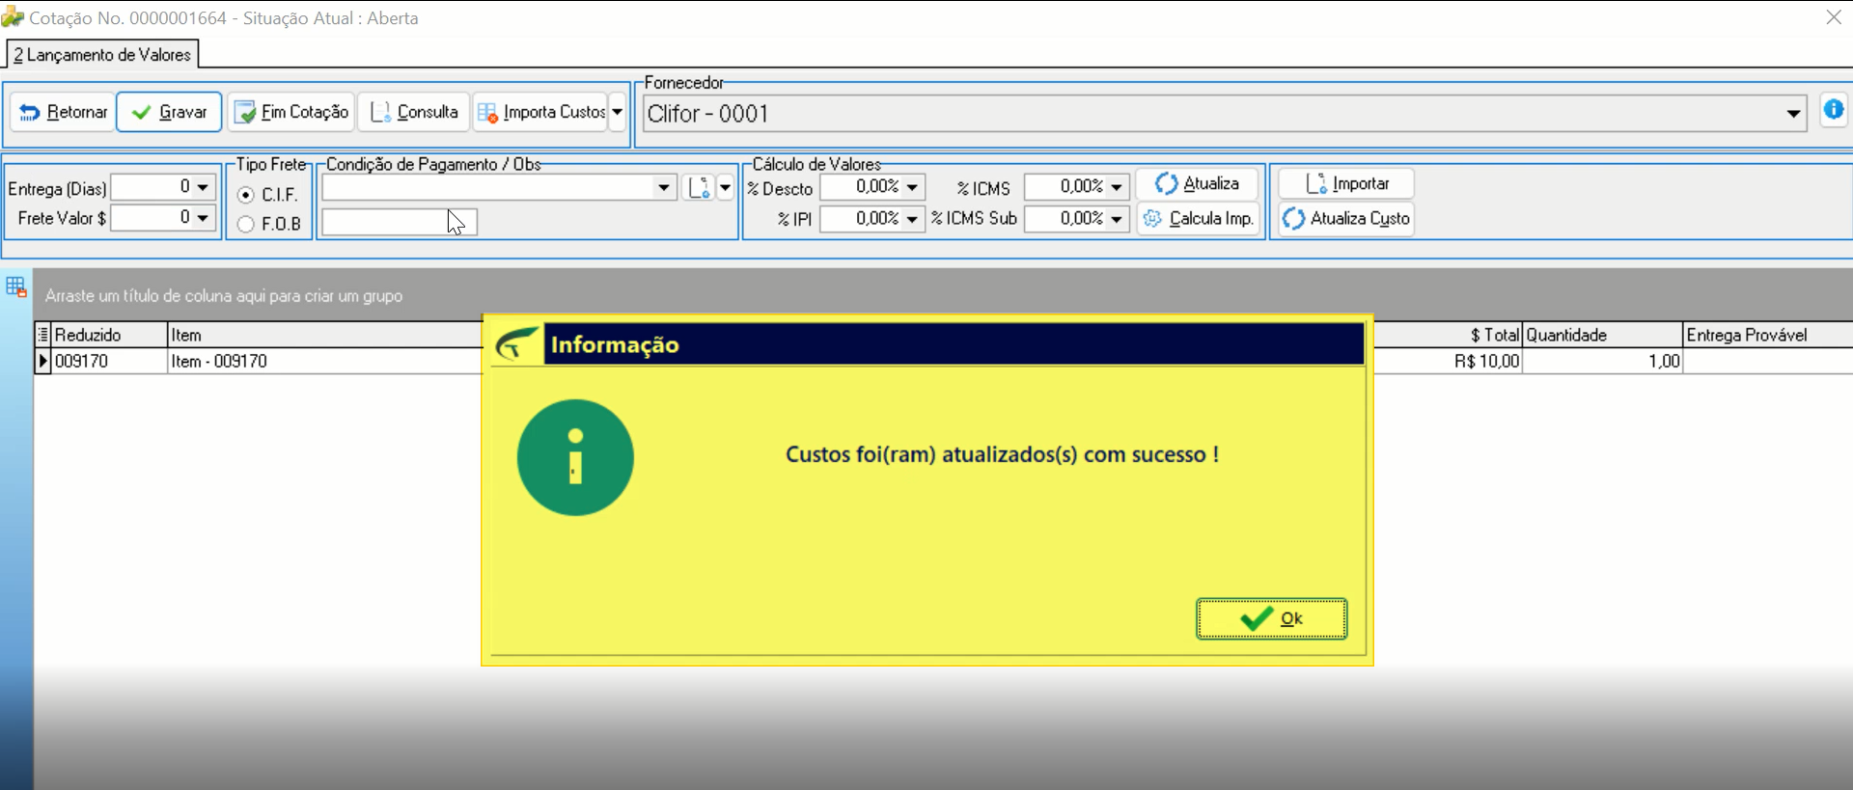The width and height of the screenshot is (1853, 790).
Task: Expand the Importa Custos dropdown arrow
Action: tap(618, 112)
